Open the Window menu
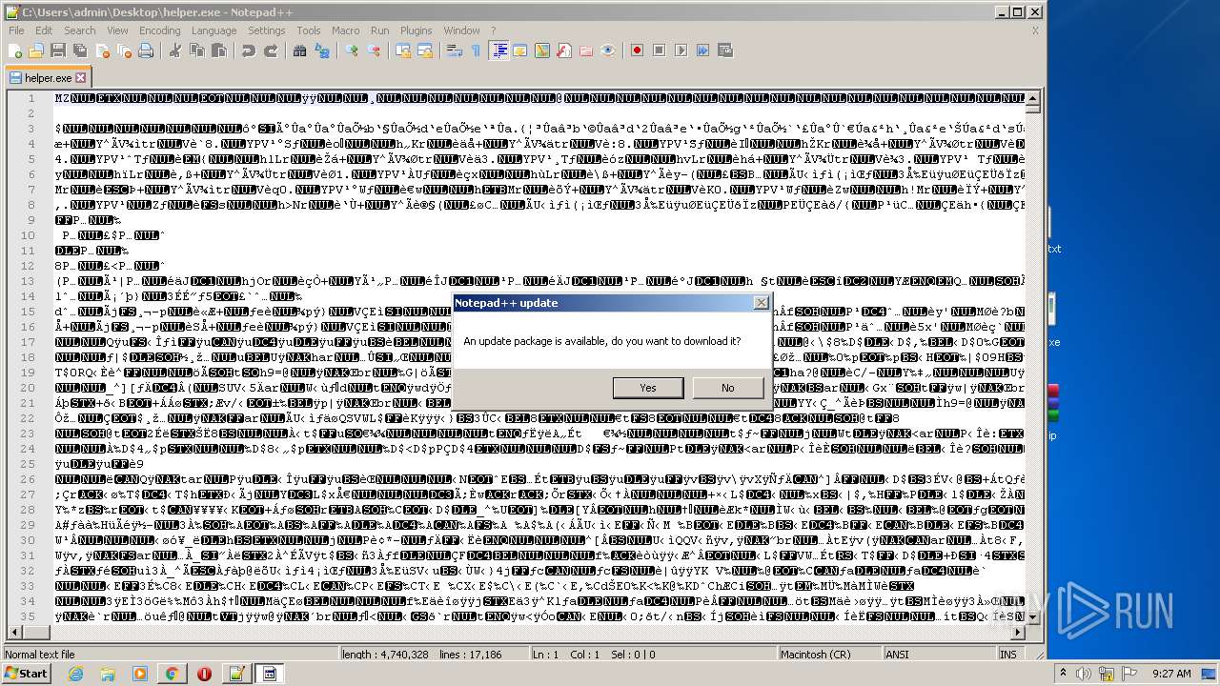 click(x=462, y=30)
